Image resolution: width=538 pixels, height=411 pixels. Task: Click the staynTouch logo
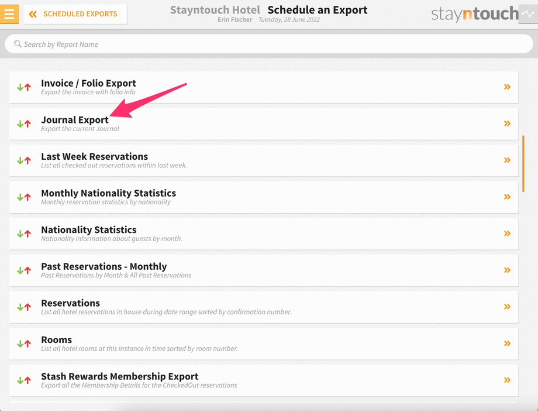coord(474,14)
